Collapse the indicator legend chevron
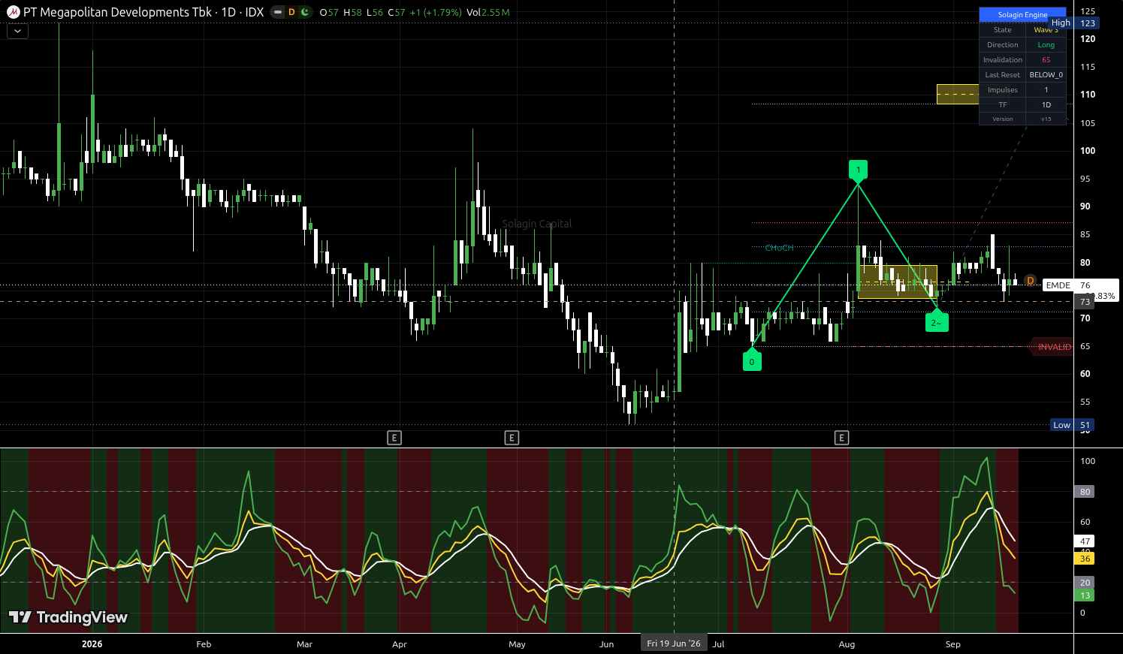Screen dimensions: 1123x654 point(17,31)
